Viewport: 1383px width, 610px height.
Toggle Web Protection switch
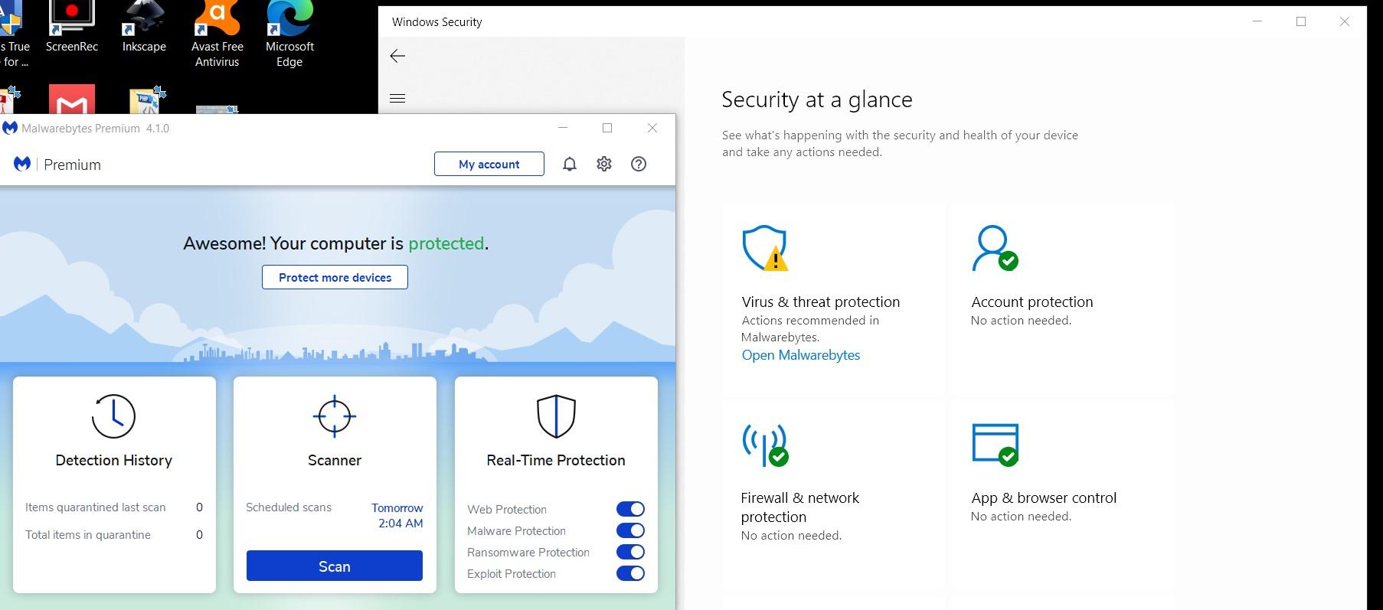point(630,509)
